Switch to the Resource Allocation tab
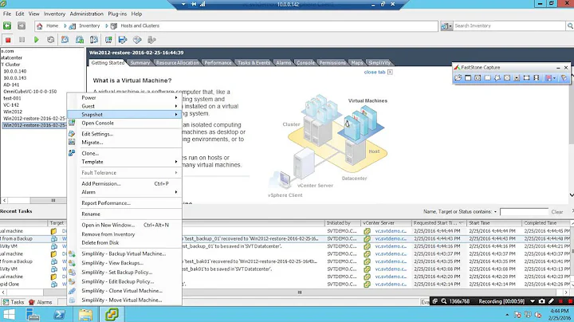The width and height of the screenshot is (574, 322). [x=177, y=63]
